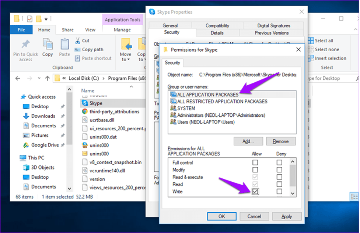
Task: Click the ucrtbase.dll file icon
Action: click(x=85, y=120)
